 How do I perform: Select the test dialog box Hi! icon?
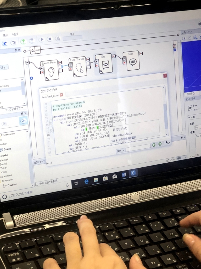coord(133,62)
